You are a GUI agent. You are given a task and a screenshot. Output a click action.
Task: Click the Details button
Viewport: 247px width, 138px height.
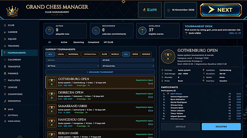pyautogui.click(x=180, y=127)
